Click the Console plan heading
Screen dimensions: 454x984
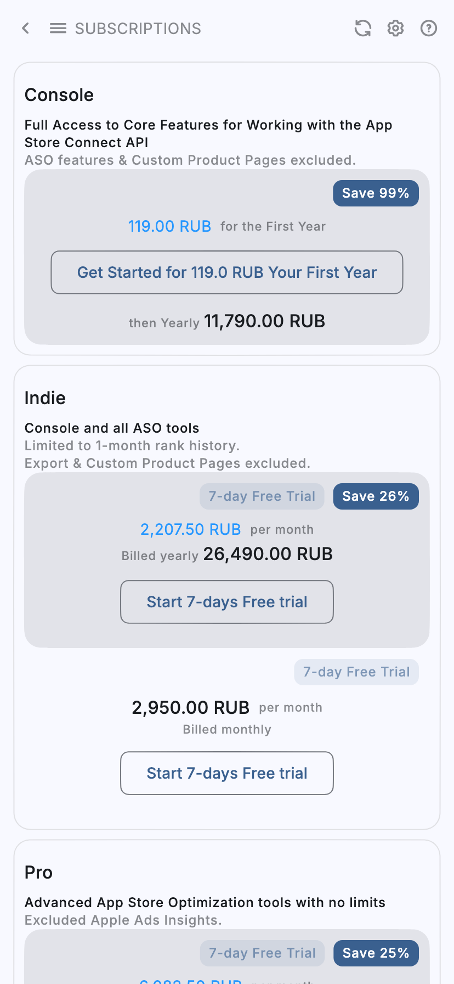[59, 95]
